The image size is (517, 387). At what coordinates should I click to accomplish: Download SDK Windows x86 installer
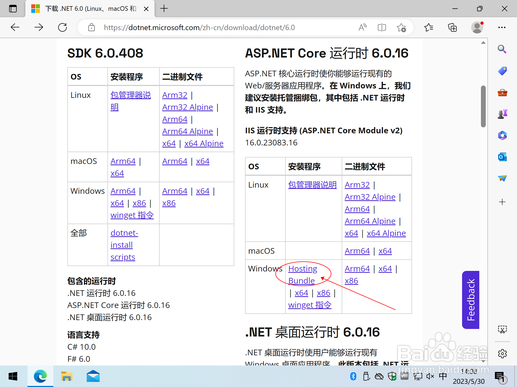[x=139, y=203]
